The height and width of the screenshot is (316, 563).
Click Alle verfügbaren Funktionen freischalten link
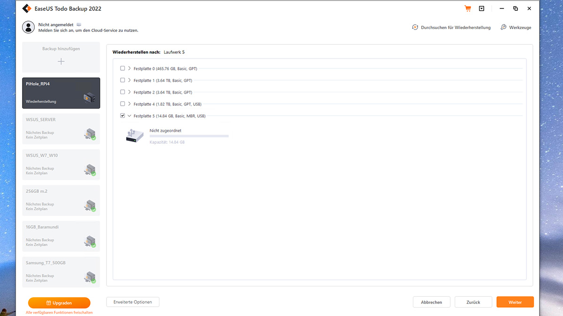point(59,312)
